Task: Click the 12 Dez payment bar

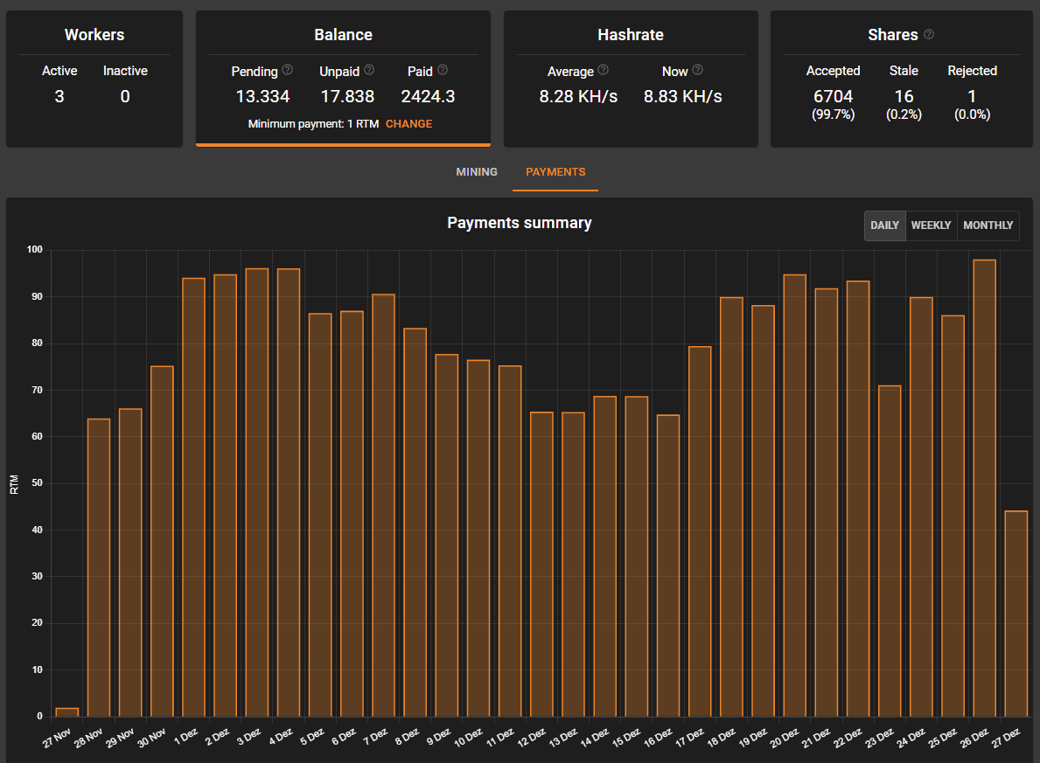Action: [x=542, y=564]
